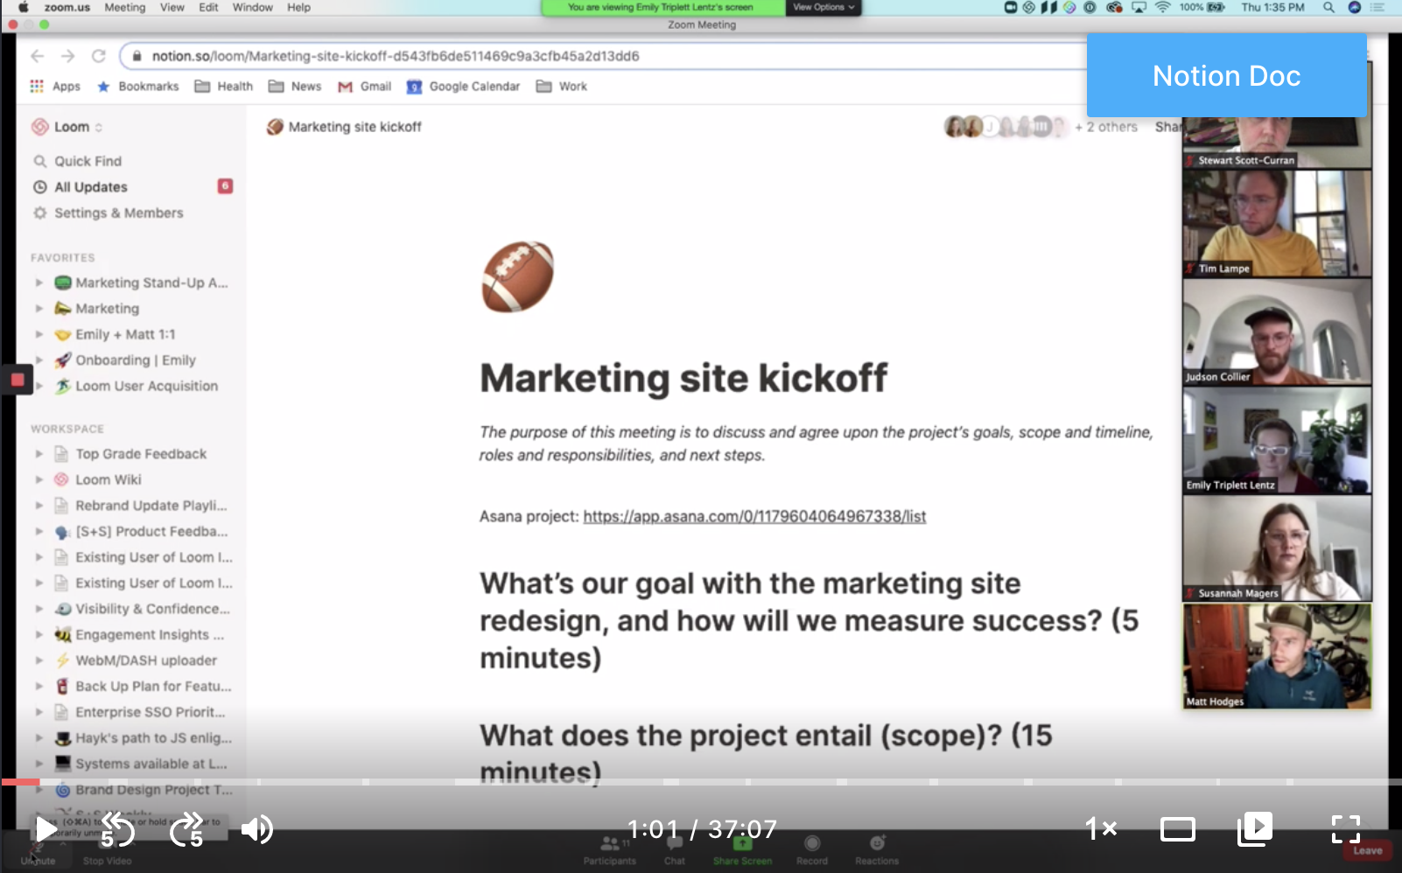Click the Bookmarks star bookmark
Image resolution: width=1402 pixels, height=873 pixels.
click(137, 86)
